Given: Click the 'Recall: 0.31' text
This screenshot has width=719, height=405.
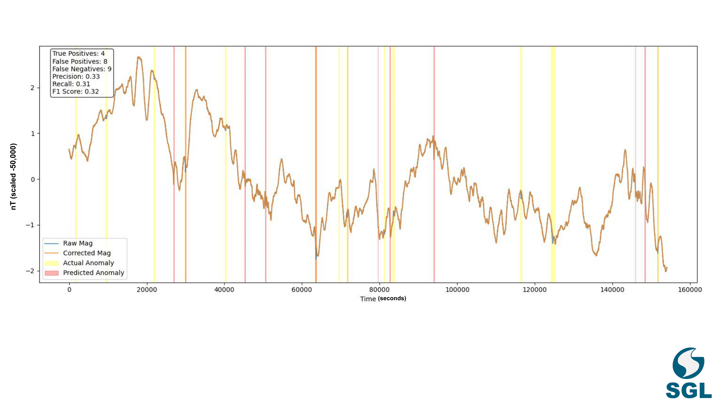Looking at the screenshot, I should click(x=71, y=84).
